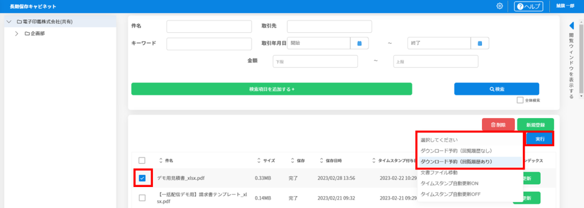Expand the 企画部 folder chevron
Image resolution: width=584 pixels, height=208 pixels.
click(17, 34)
